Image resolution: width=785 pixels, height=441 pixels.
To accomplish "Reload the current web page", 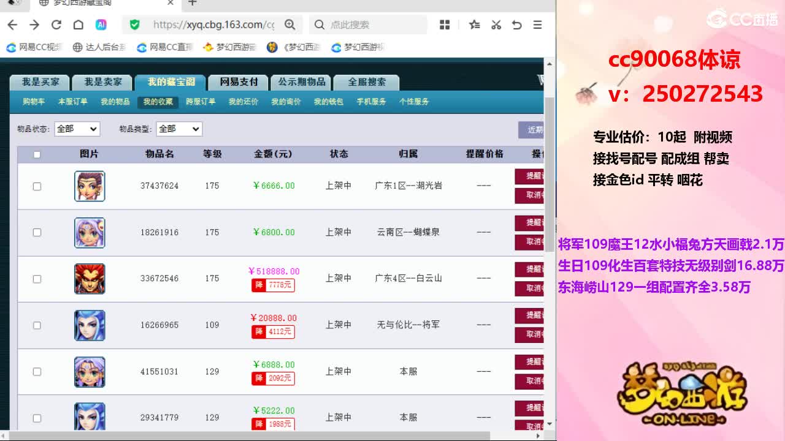I will point(56,24).
